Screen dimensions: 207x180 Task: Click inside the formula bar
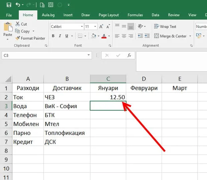pyautogui.click(x=172, y=61)
